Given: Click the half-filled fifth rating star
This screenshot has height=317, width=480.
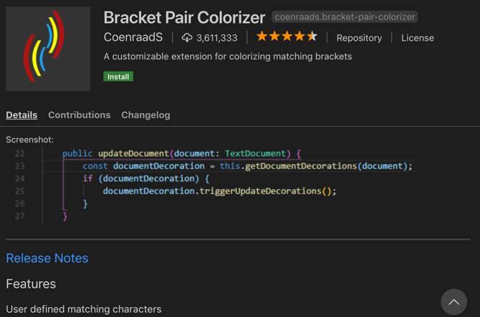Looking at the screenshot, I should click(x=312, y=36).
